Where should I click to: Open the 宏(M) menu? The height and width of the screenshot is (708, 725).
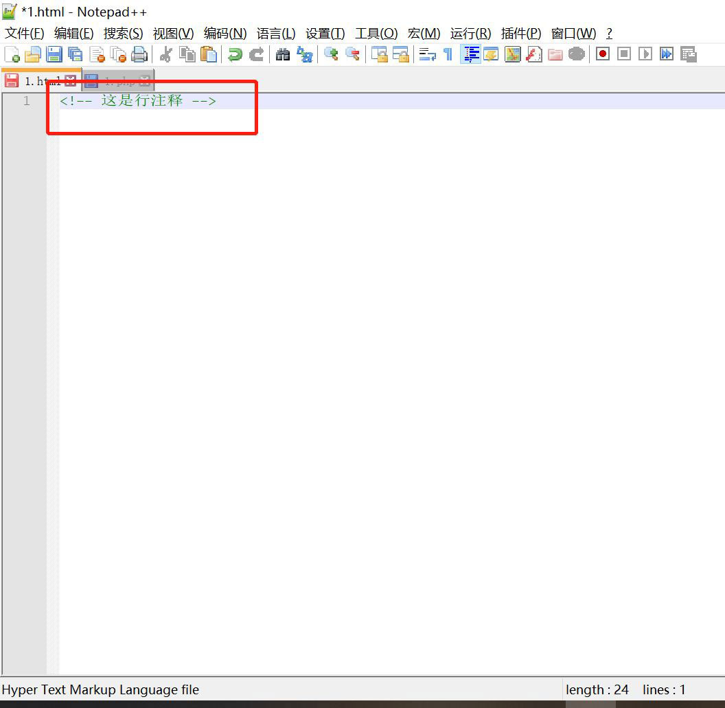424,33
